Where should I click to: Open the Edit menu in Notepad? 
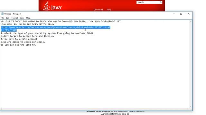coord(8,18)
